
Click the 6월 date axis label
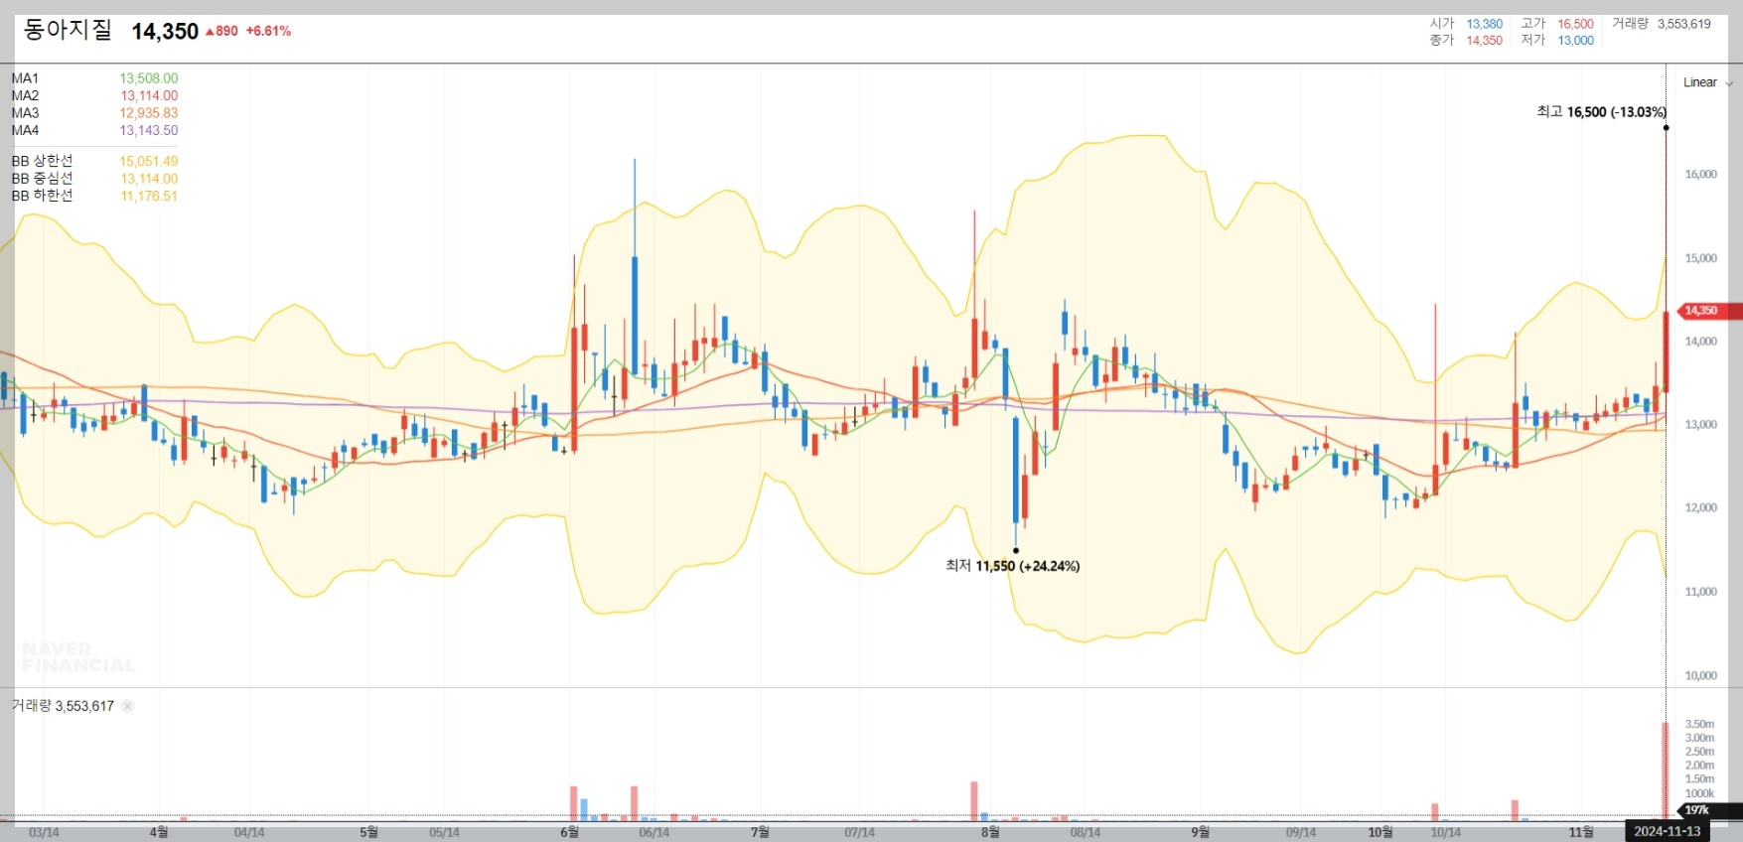(569, 832)
